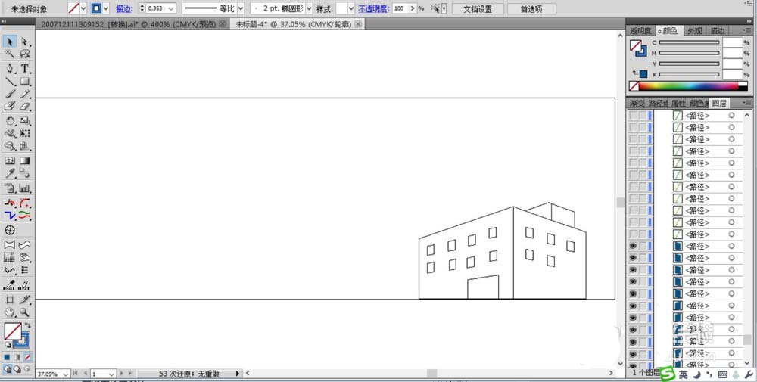Select the Direct Selection tool

(x=25, y=42)
